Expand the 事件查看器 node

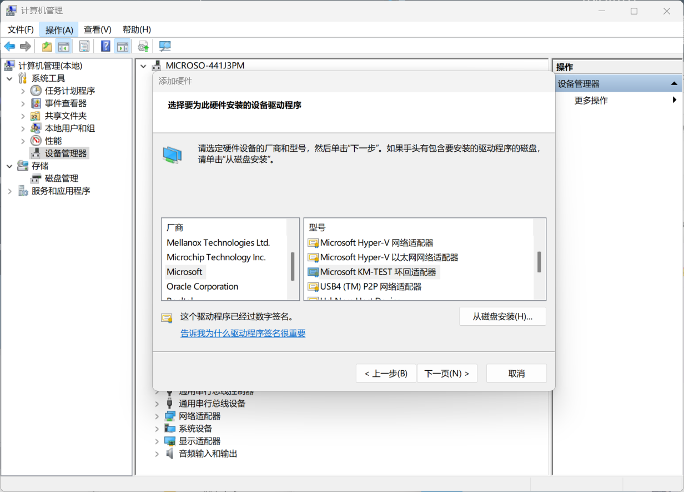pos(23,103)
